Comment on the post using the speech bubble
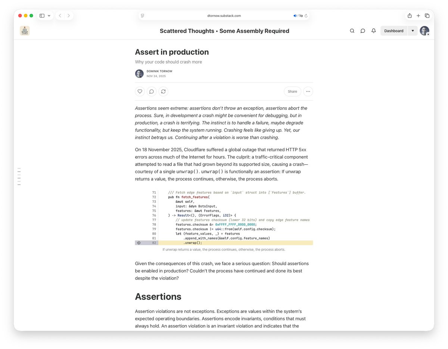Viewport: 448px width, 349px height. click(152, 91)
